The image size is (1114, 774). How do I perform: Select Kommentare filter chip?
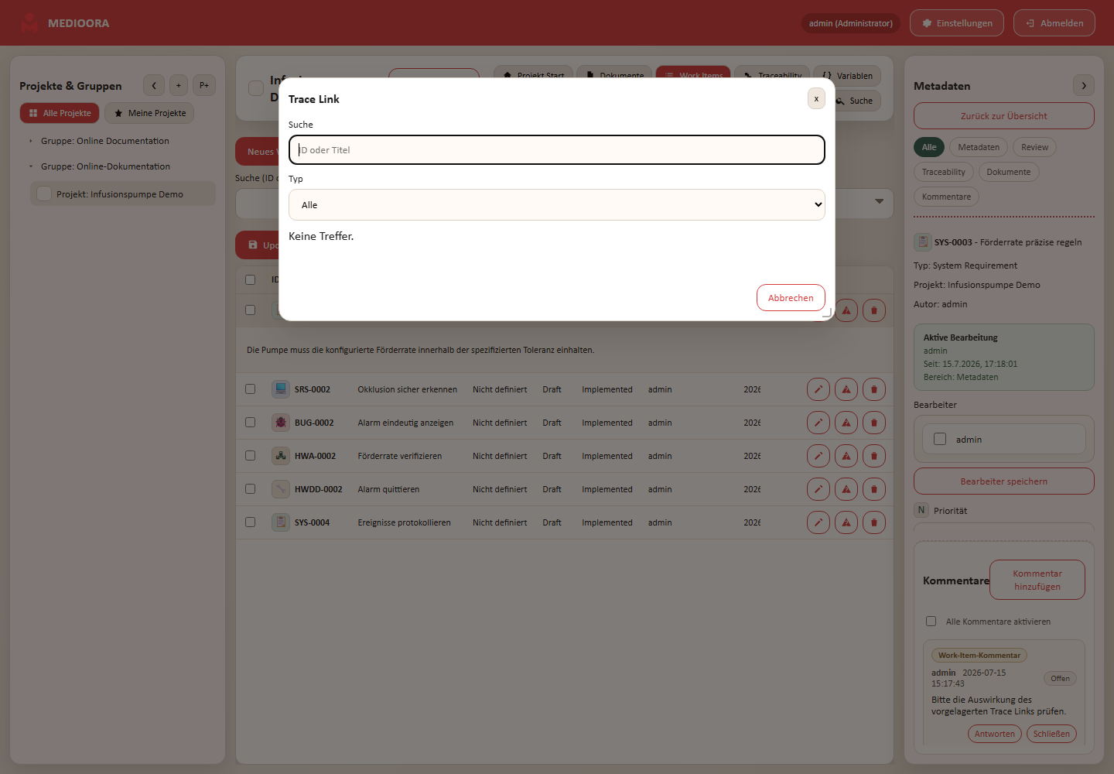tap(946, 197)
